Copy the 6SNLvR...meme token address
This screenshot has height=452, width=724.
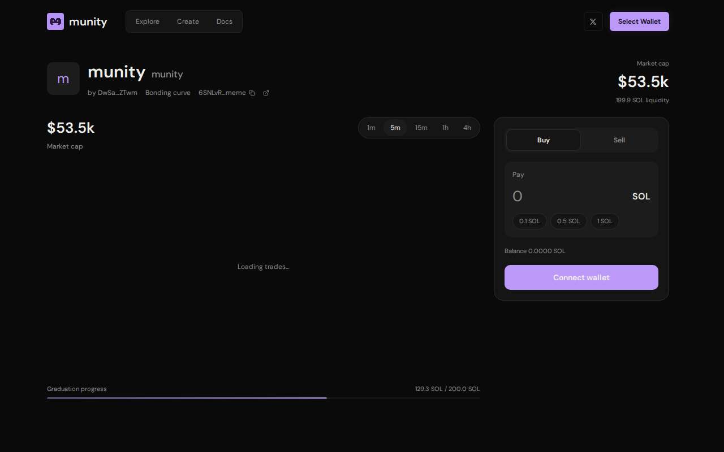coord(252,93)
